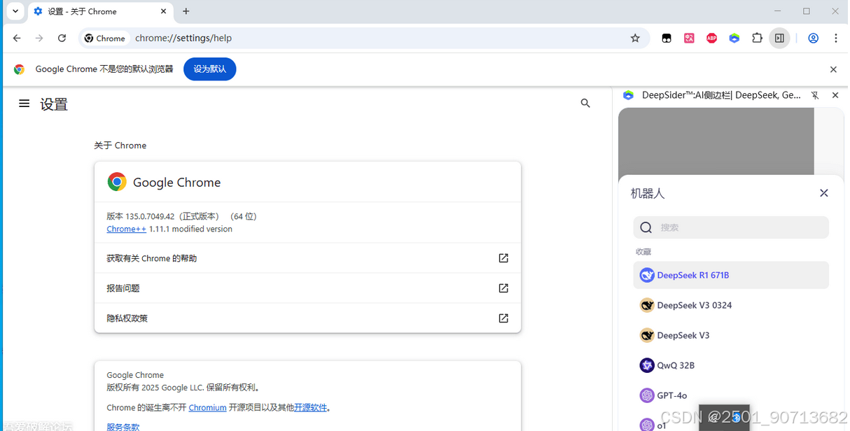
Task: Open the pink translate extension icon
Action: 689,38
